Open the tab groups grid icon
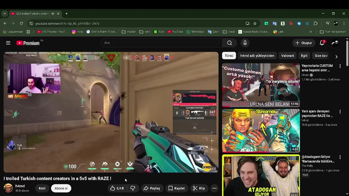 (28, 32)
